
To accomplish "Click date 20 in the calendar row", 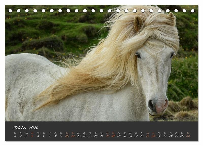I will tap(125, 136).
